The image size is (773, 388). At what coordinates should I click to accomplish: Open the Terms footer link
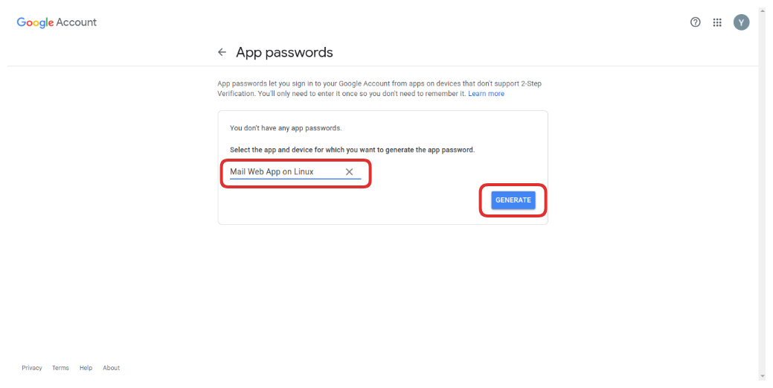[60, 368]
